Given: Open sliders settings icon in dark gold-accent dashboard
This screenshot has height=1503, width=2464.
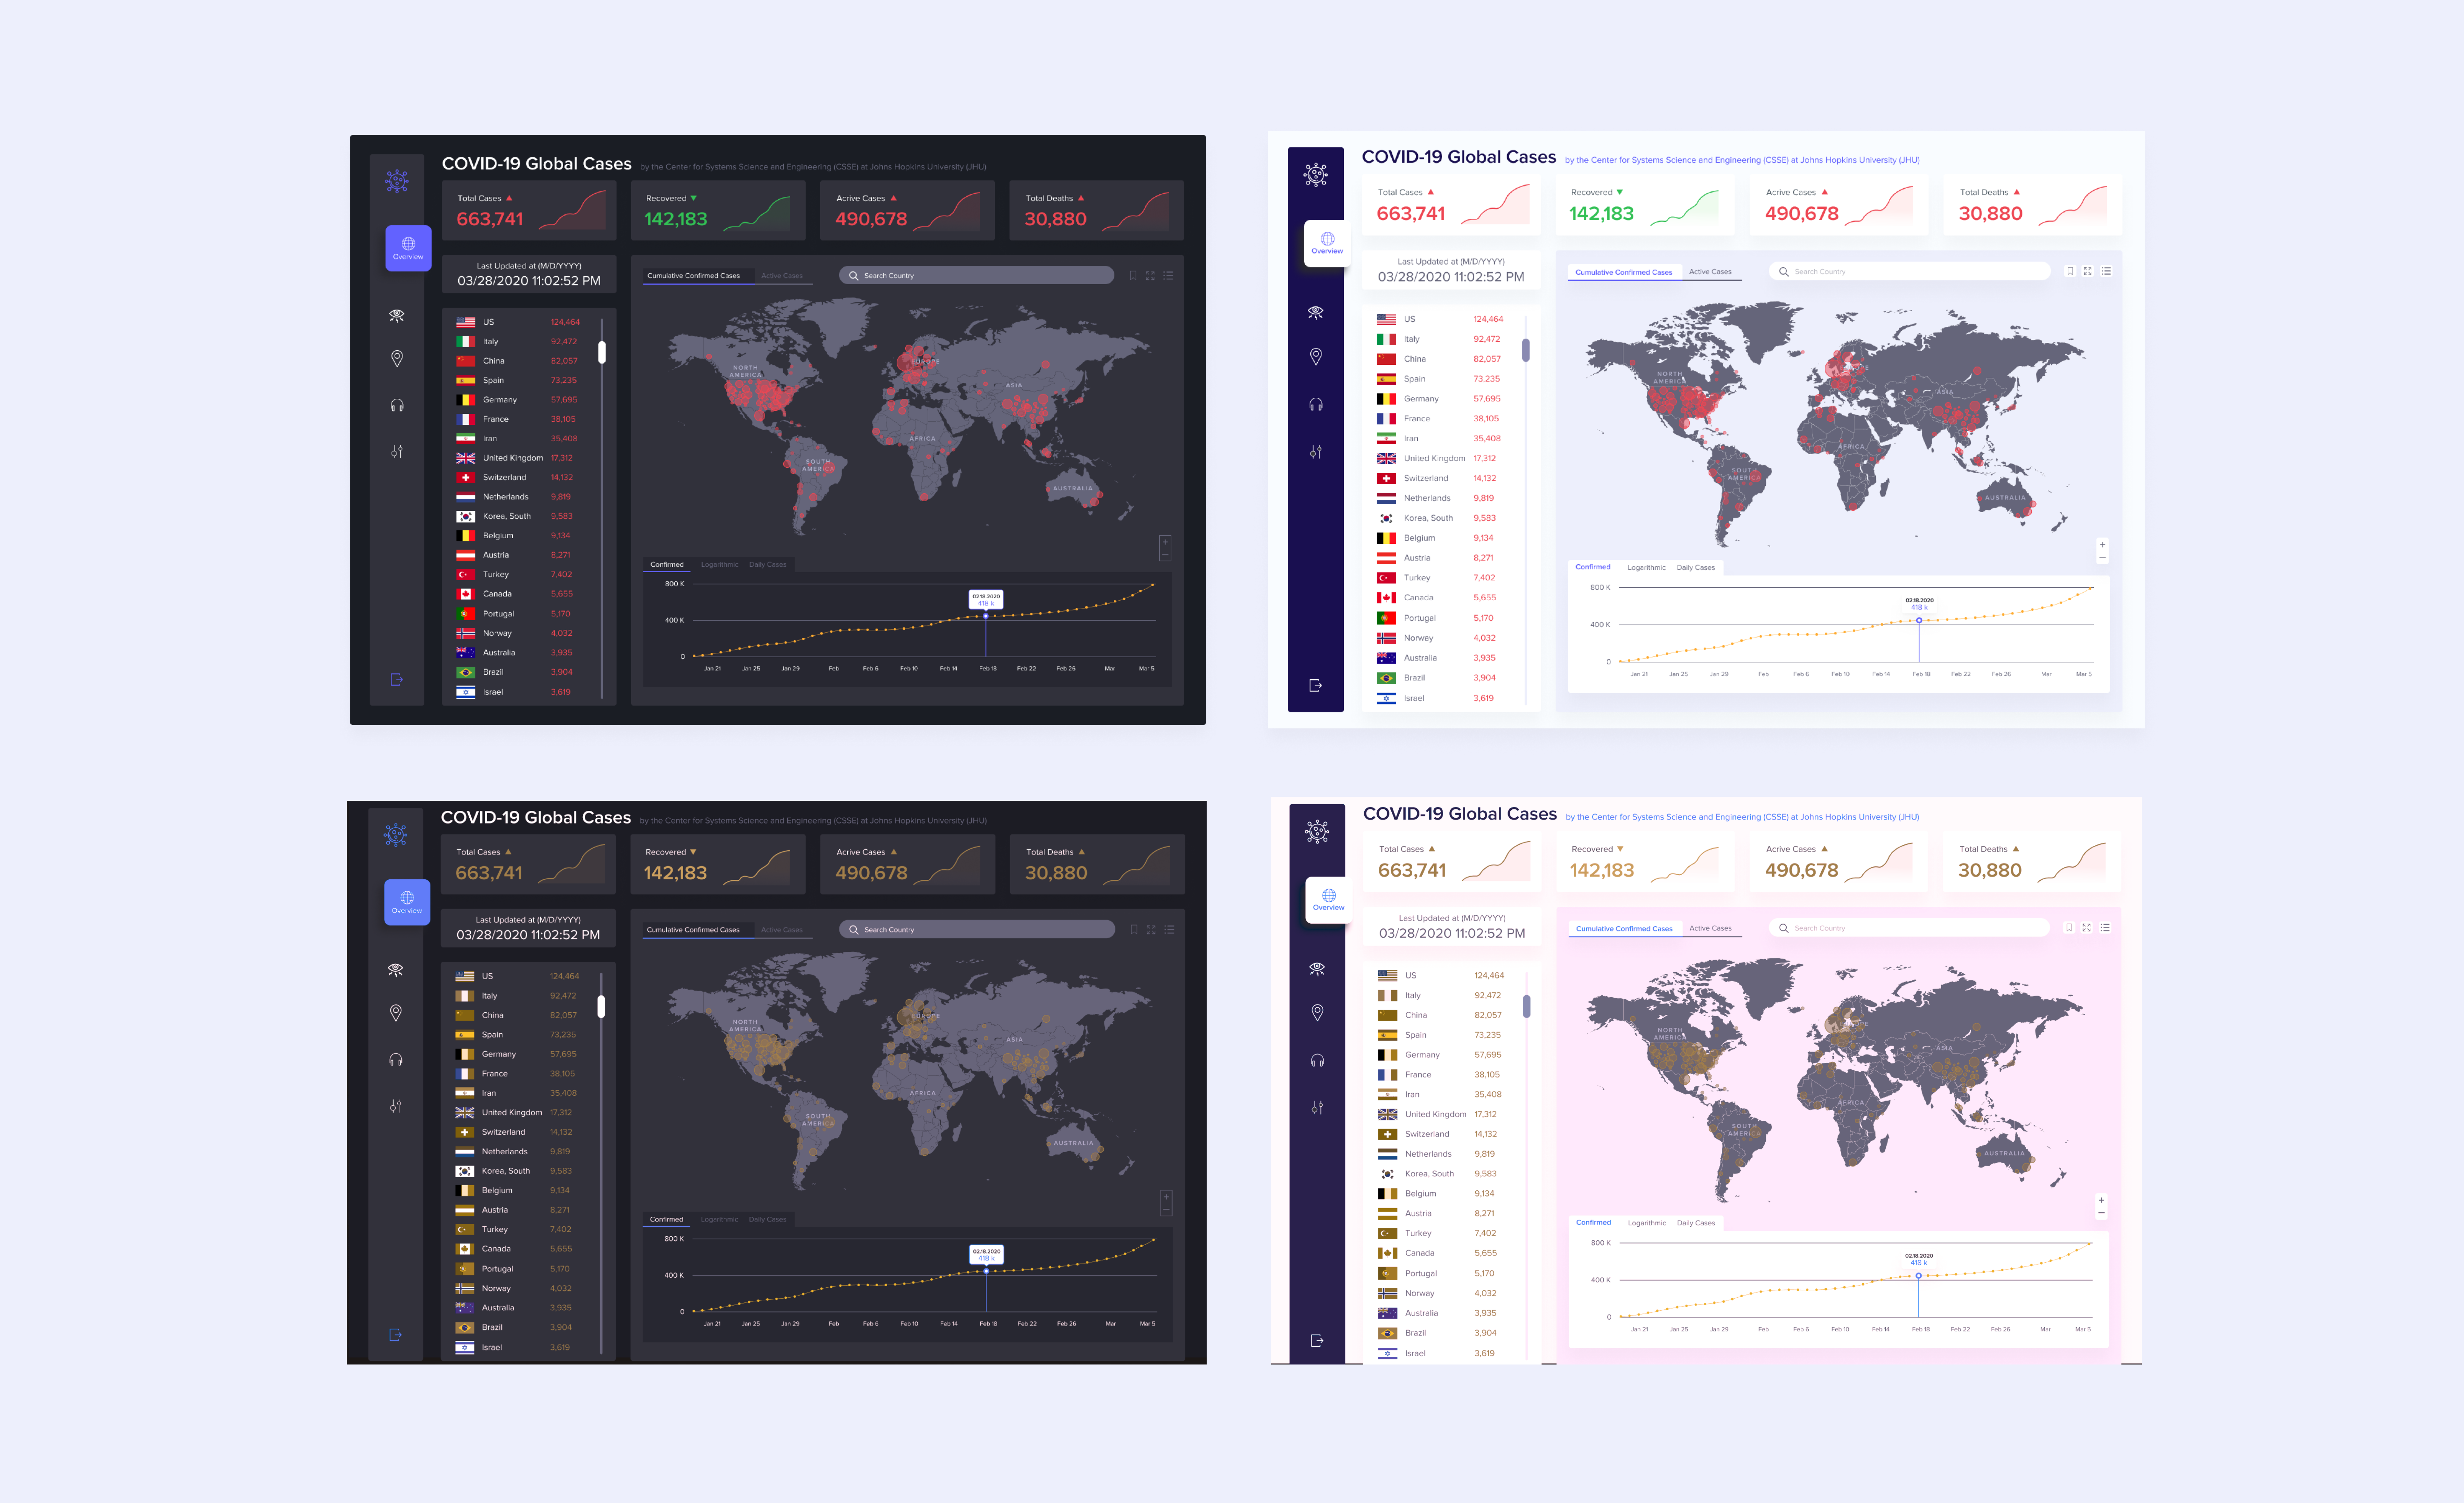Looking at the screenshot, I should tap(396, 1106).
